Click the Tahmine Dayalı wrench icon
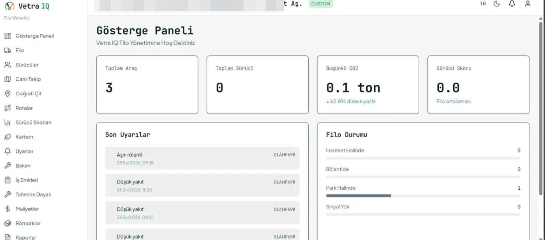 tap(7, 194)
